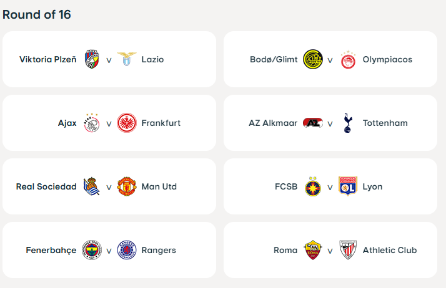Open the Man Utd team name link

(x=159, y=186)
